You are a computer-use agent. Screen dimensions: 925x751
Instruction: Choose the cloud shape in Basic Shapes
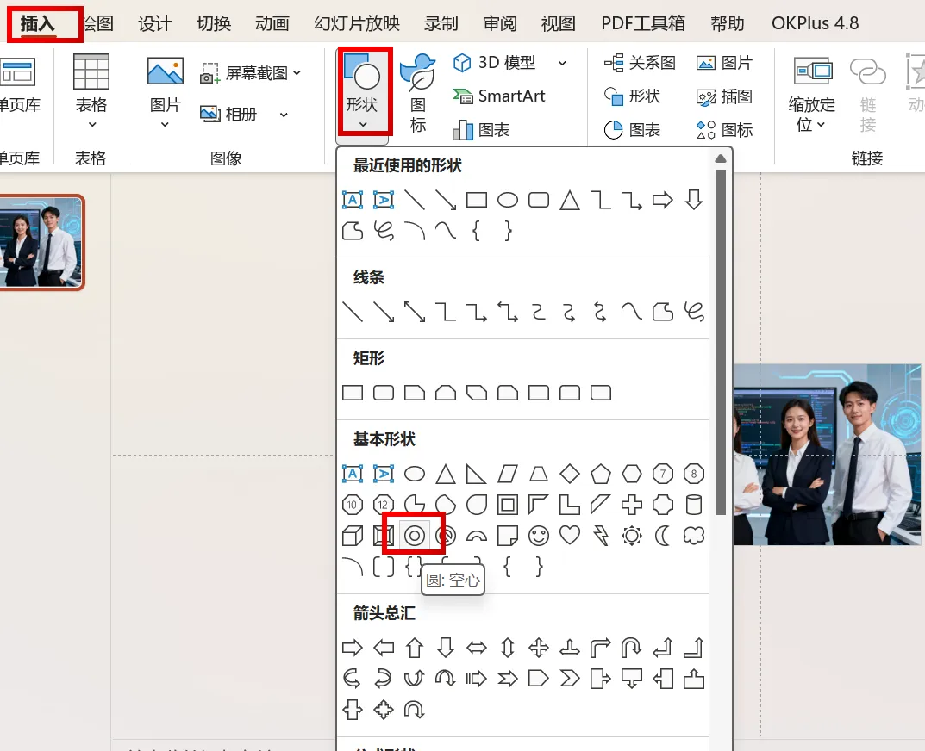(x=694, y=535)
